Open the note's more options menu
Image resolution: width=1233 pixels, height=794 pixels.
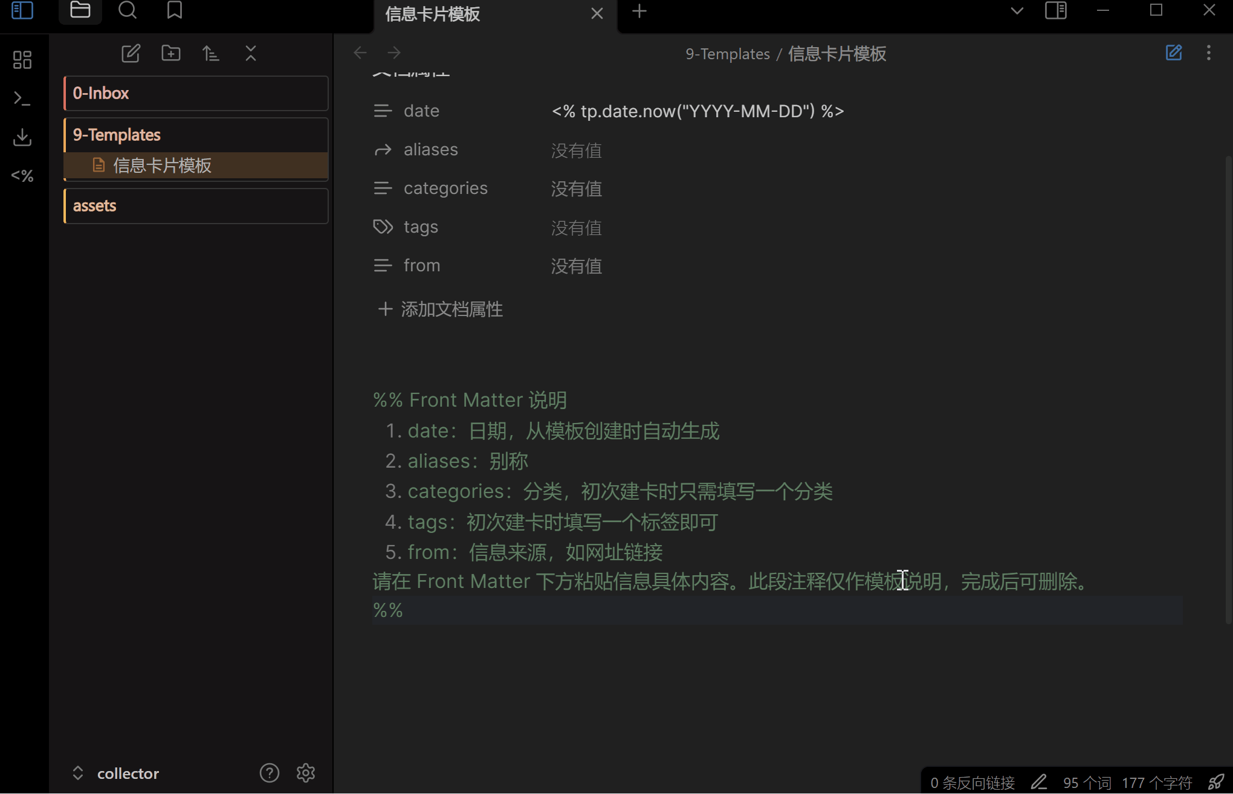(x=1208, y=53)
